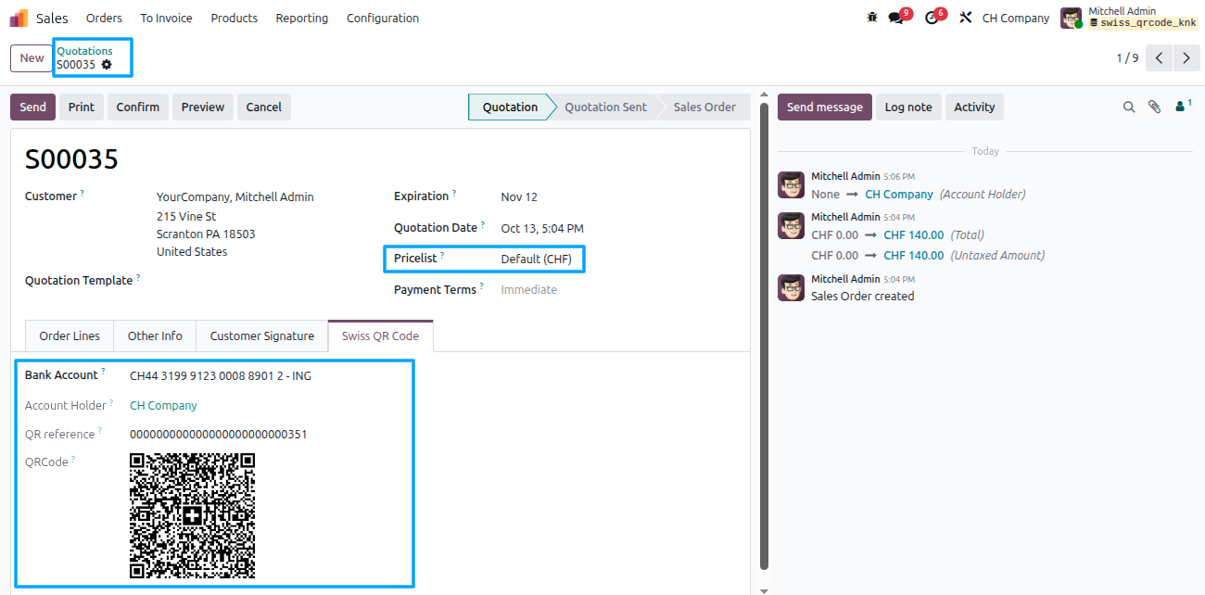Open the conversations message icon
The width and height of the screenshot is (1205, 595).
click(x=896, y=18)
